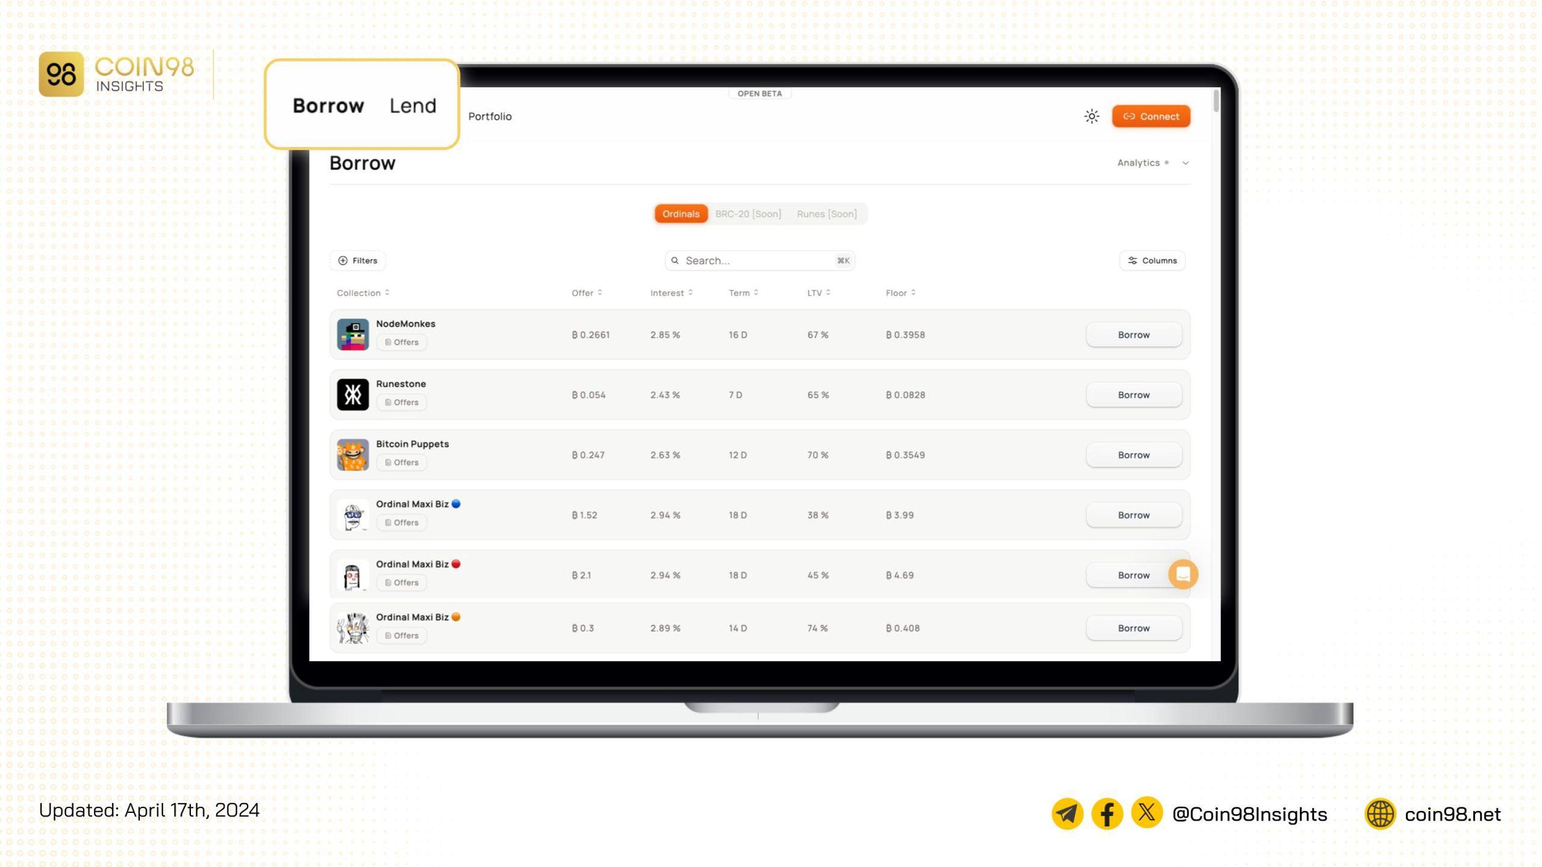
Task: Click the Filters option
Action: (x=357, y=259)
